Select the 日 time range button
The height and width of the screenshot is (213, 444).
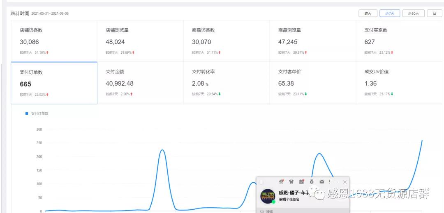click(435, 13)
